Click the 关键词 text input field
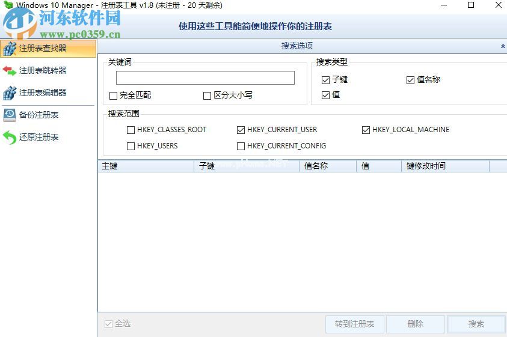Image resolution: width=507 pixels, height=337 pixels. point(205,78)
